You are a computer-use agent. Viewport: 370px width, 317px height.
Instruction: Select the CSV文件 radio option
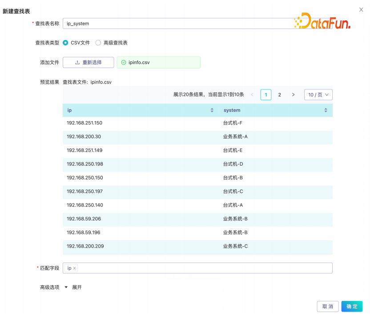click(x=66, y=43)
